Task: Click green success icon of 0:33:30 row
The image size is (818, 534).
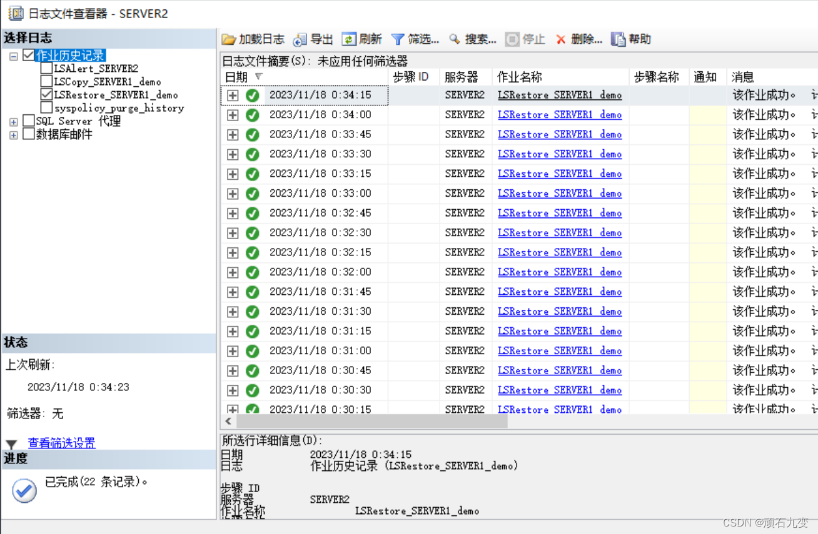Action: pyautogui.click(x=253, y=154)
